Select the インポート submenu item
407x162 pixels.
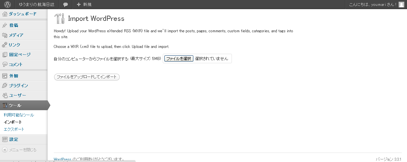tap(13, 122)
